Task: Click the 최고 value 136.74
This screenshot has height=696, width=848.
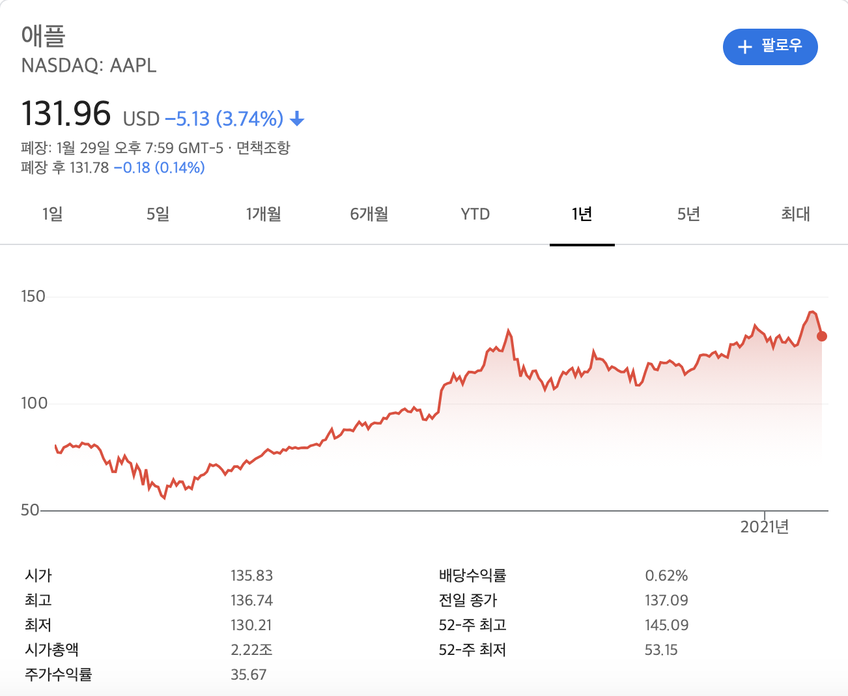Action: [252, 600]
